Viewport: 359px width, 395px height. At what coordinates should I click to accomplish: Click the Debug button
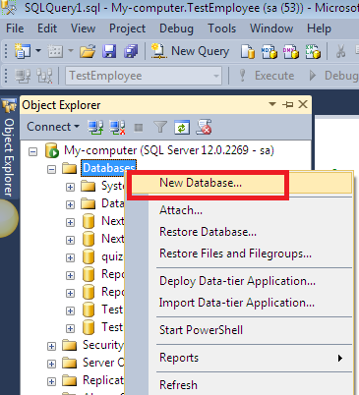point(333,76)
